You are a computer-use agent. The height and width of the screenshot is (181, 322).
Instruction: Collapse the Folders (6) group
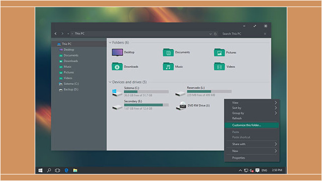(x=110, y=42)
